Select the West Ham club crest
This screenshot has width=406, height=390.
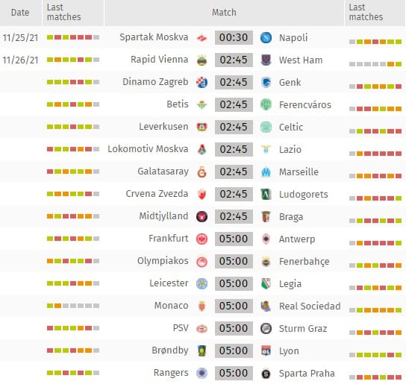(x=266, y=60)
